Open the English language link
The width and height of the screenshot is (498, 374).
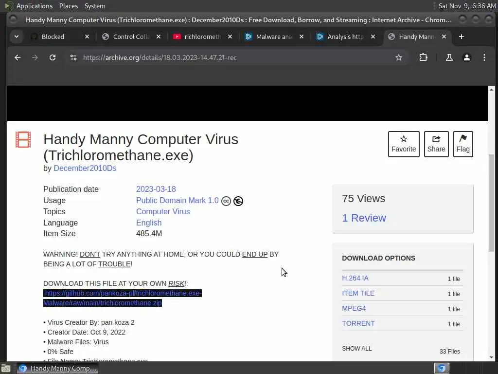click(149, 223)
